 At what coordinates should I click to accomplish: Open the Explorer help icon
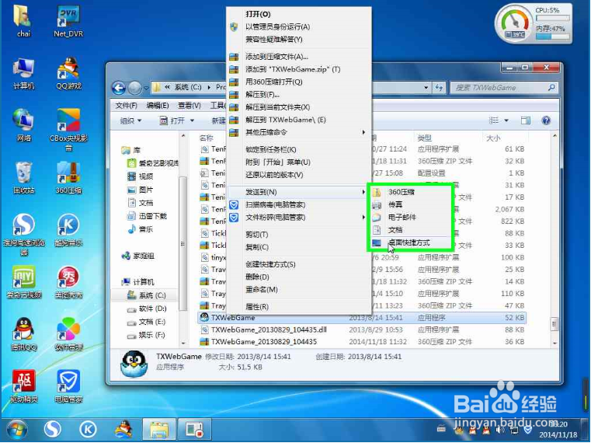pos(546,120)
